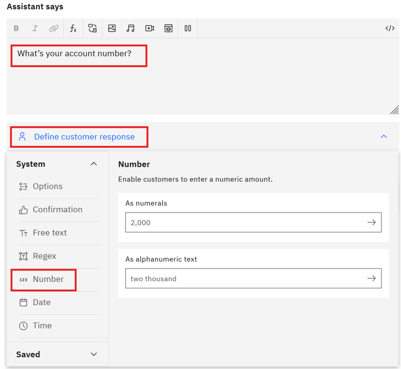Select the Options response type
Screen dimensions: 401x369
48,186
